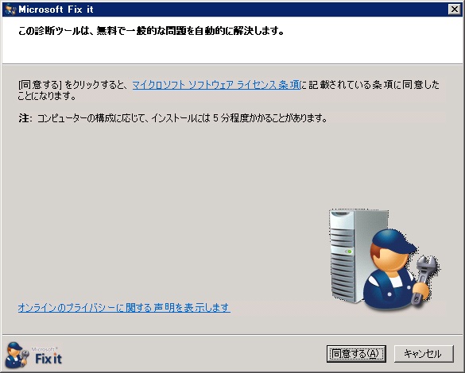Click the 注: note label
465x373 pixels.
point(25,118)
